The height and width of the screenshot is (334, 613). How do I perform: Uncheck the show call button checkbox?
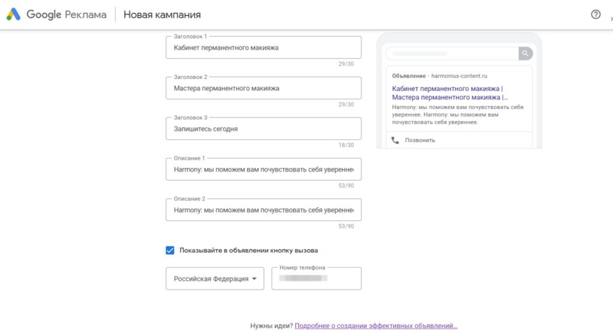point(170,250)
